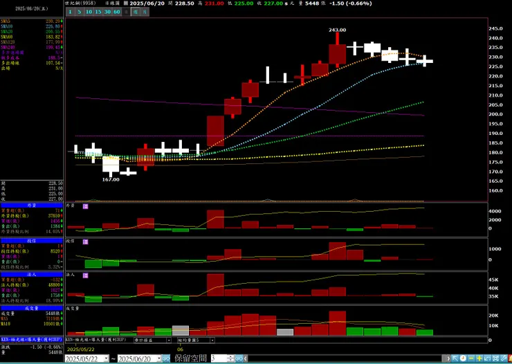Click the 投信持股(張) 8520 row
Viewport: 512px width, 364px height.
click(x=32, y=251)
